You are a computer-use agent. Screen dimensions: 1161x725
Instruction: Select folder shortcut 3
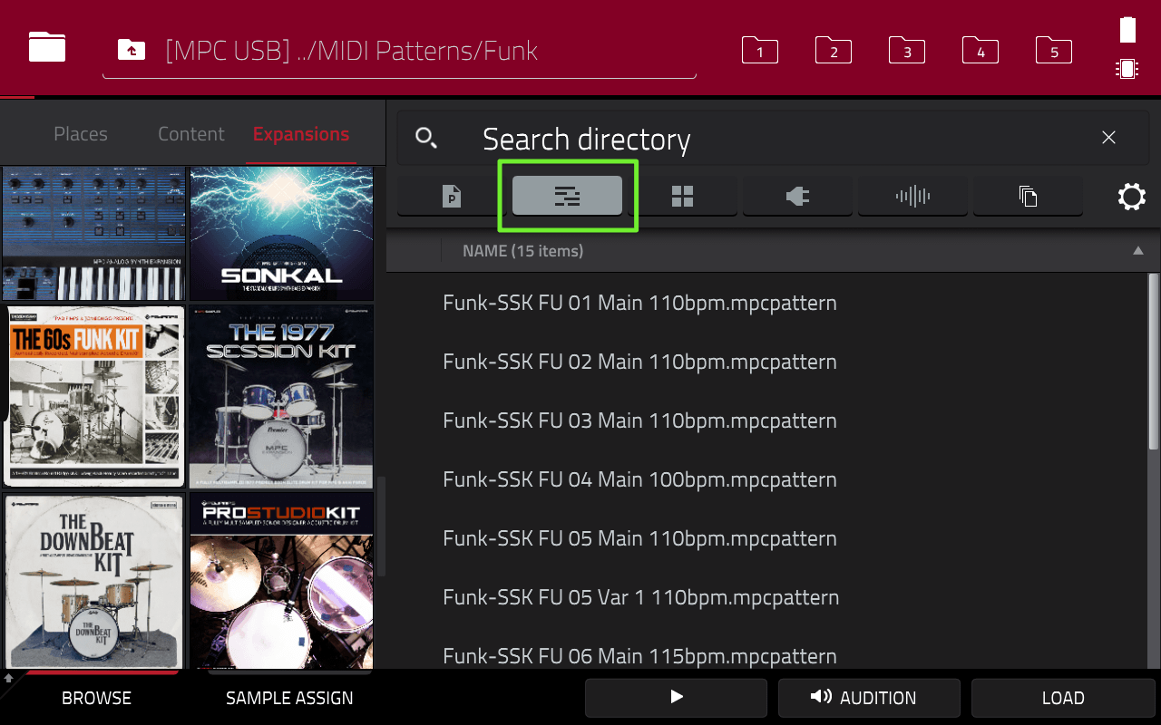click(x=906, y=51)
